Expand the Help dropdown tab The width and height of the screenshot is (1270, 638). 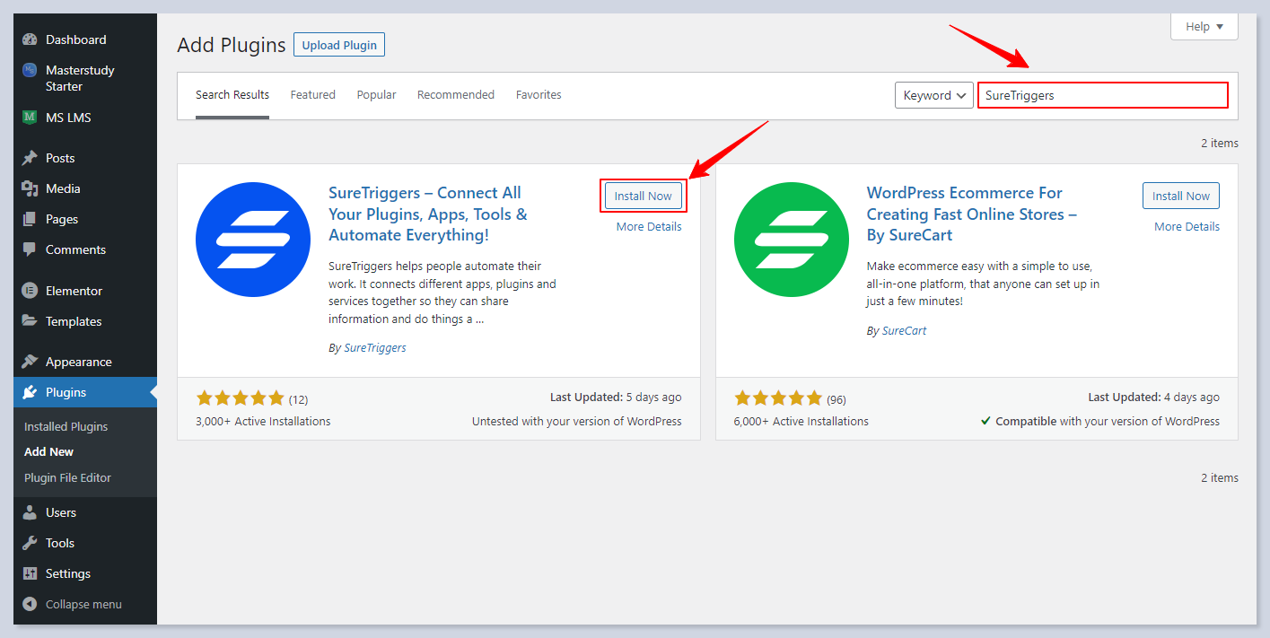[x=1204, y=27]
